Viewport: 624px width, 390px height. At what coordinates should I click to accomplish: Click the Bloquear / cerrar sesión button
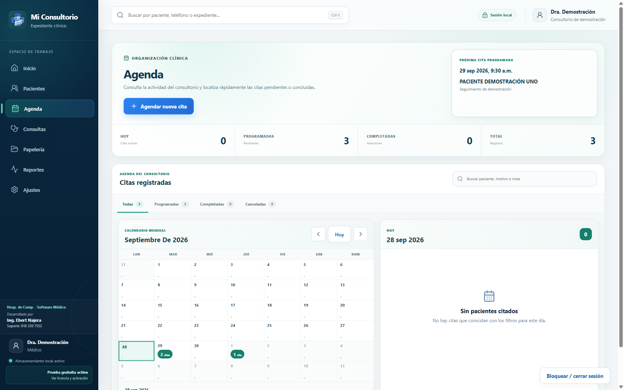click(x=575, y=376)
